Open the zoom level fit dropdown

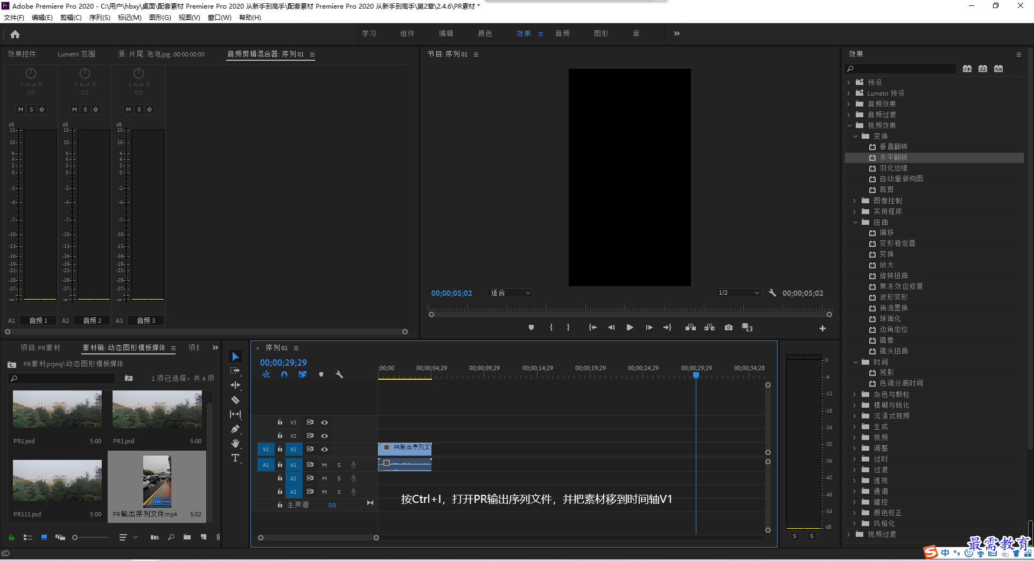pyautogui.click(x=509, y=293)
